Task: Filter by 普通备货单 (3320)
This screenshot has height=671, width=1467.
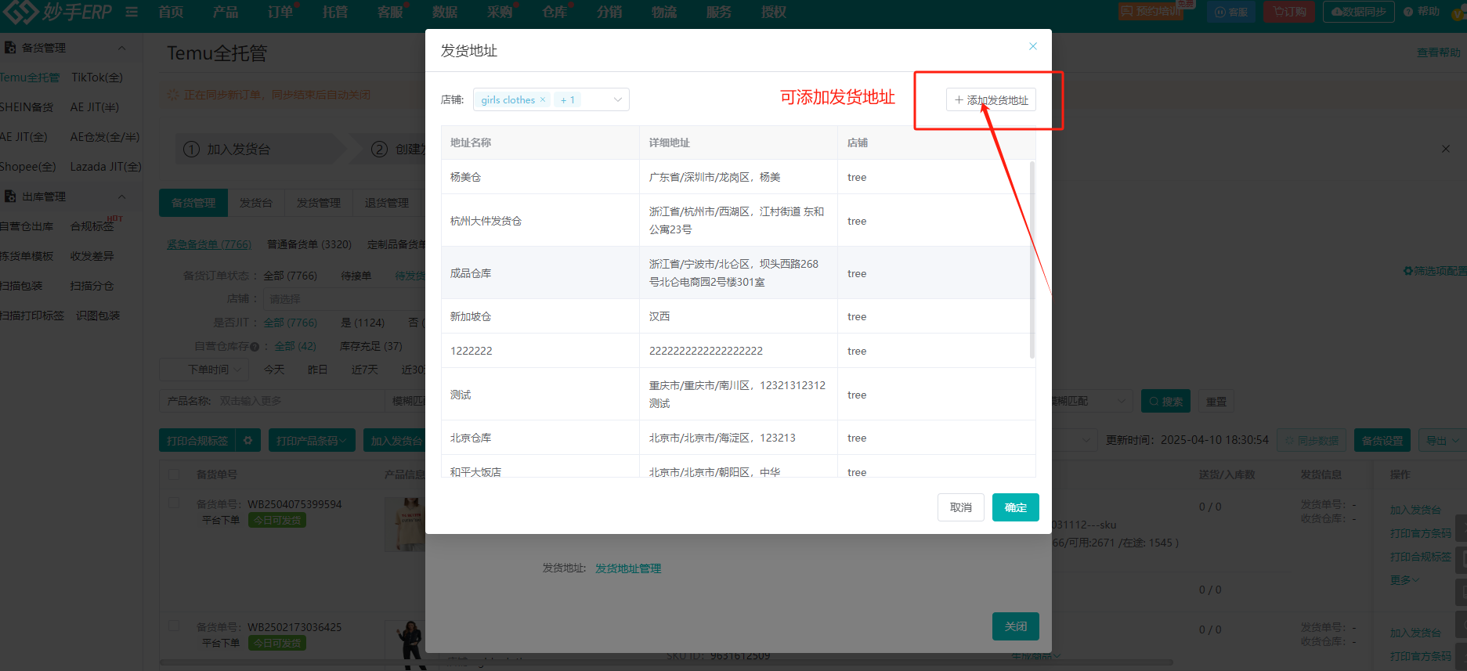Action: click(309, 244)
